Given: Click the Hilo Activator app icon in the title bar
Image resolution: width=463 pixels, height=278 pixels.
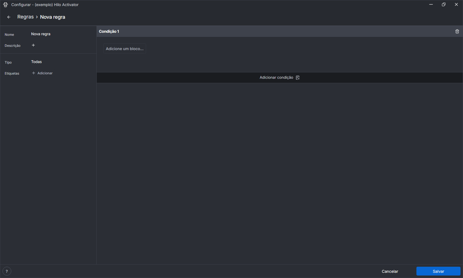Looking at the screenshot, I should click(6, 5).
